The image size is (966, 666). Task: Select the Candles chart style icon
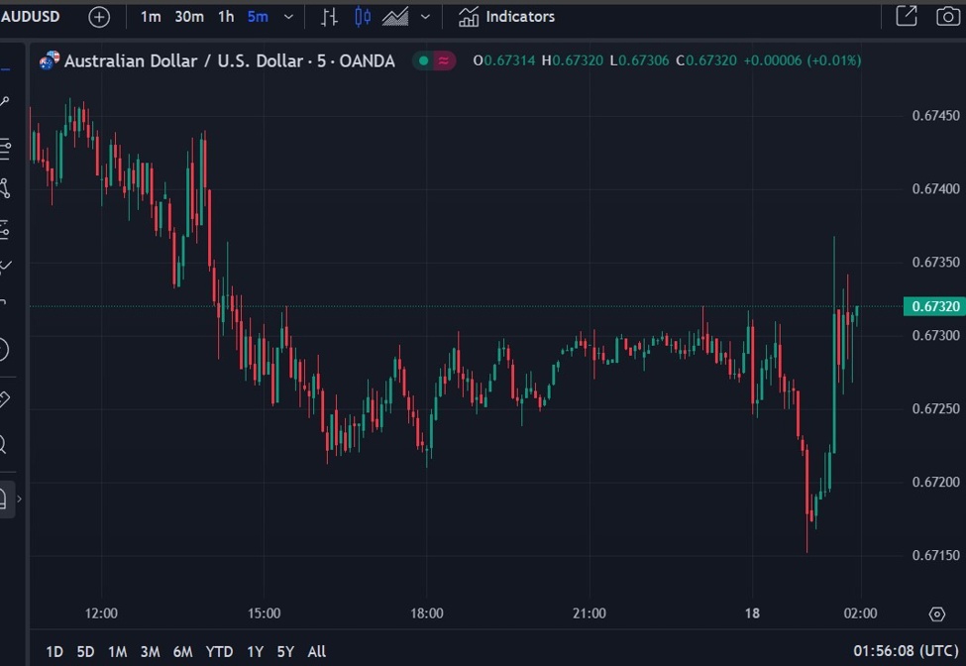(363, 17)
